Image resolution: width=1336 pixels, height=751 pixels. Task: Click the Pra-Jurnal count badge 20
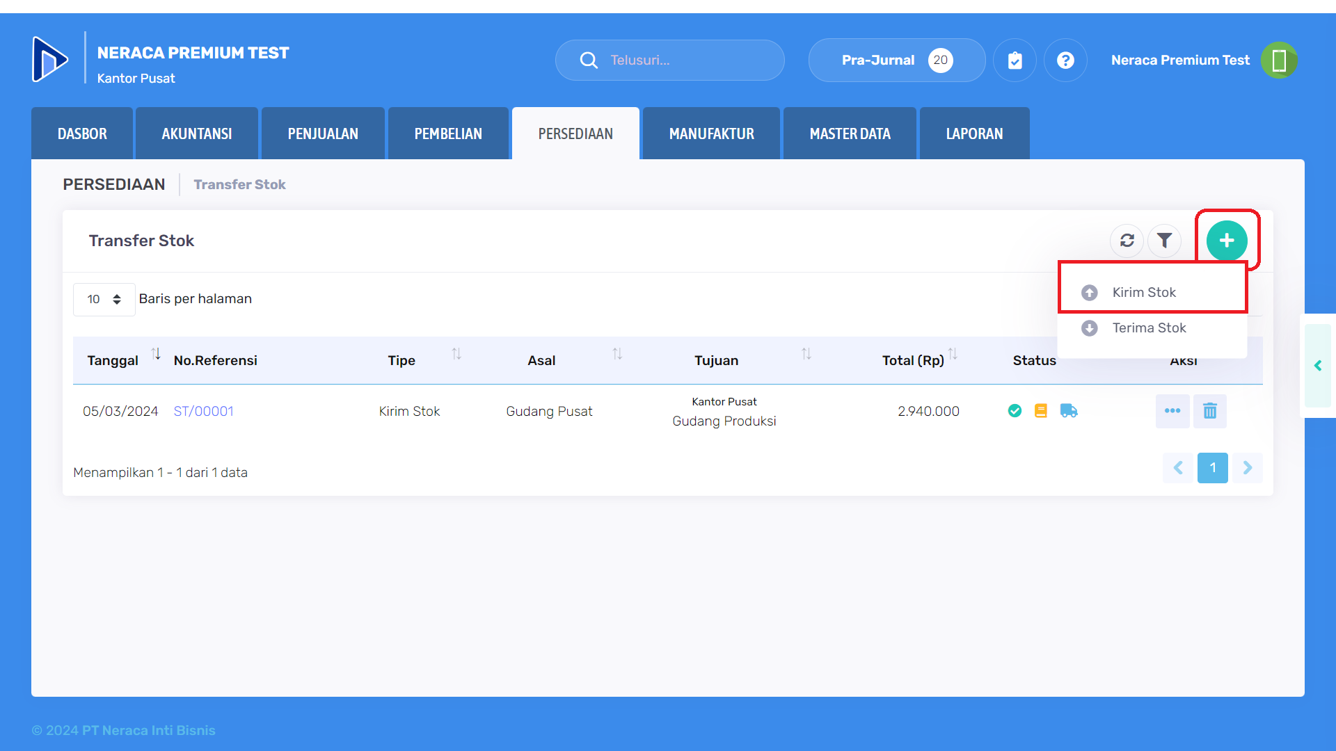click(x=940, y=60)
